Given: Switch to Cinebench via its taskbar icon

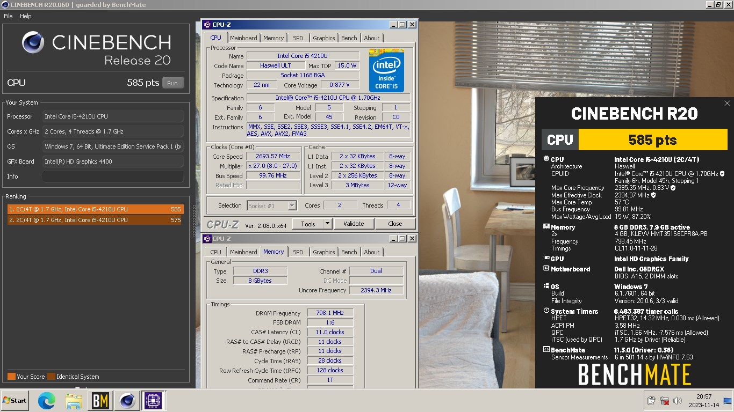Looking at the screenshot, I should 127,401.
